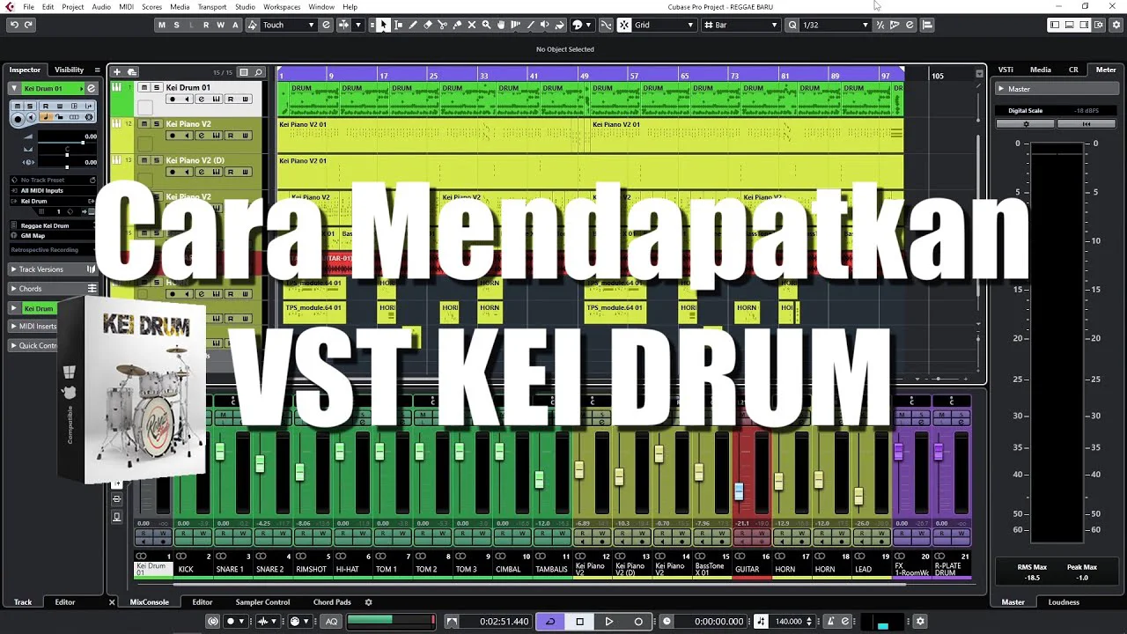Screen dimensions: 1127x634
Task: Click the Add Track plus icon
Action: (x=117, y=71)
